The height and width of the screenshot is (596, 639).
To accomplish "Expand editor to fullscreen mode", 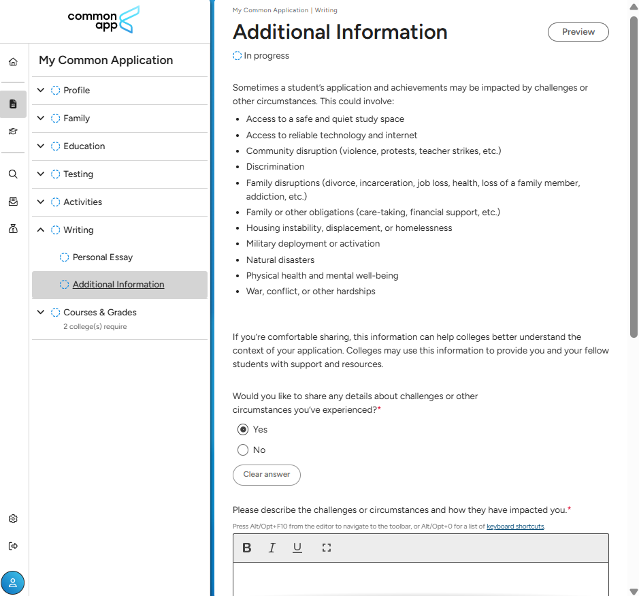I will click(x=327, y=548).
